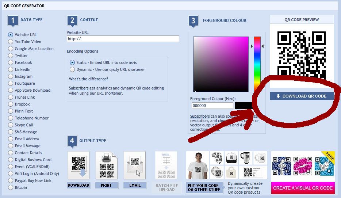
Task: Click Create A Visual QR Code button
Action: pos(303,188)
